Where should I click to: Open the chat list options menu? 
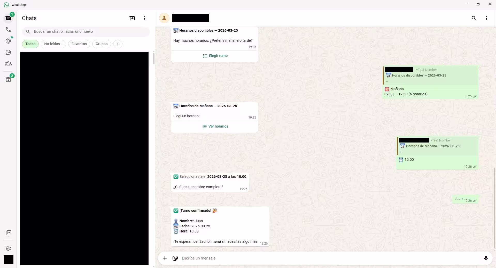[x=145, y=18]
